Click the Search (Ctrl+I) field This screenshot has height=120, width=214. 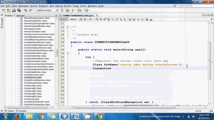[193, 6]
